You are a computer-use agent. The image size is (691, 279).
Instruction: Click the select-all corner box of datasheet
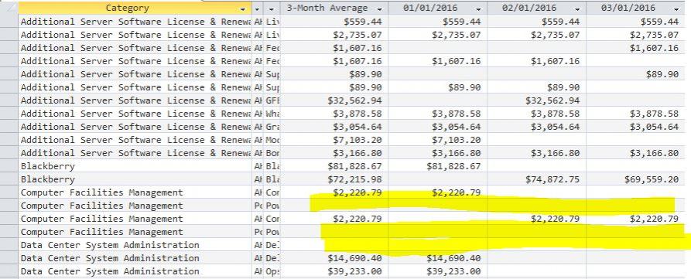point(9,8)
